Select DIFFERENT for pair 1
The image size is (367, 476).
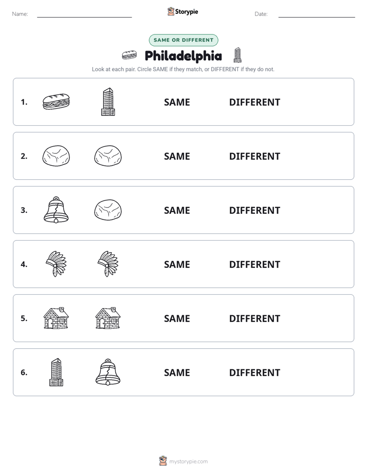[x=254, y=103]
